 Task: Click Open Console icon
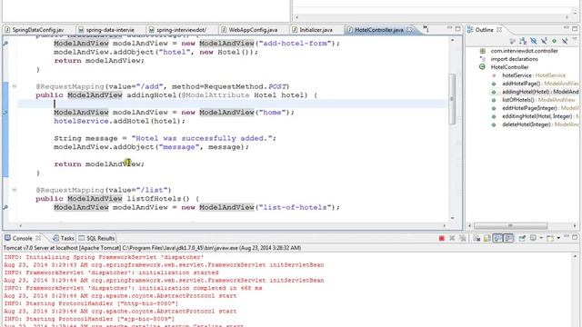[550, 238]
